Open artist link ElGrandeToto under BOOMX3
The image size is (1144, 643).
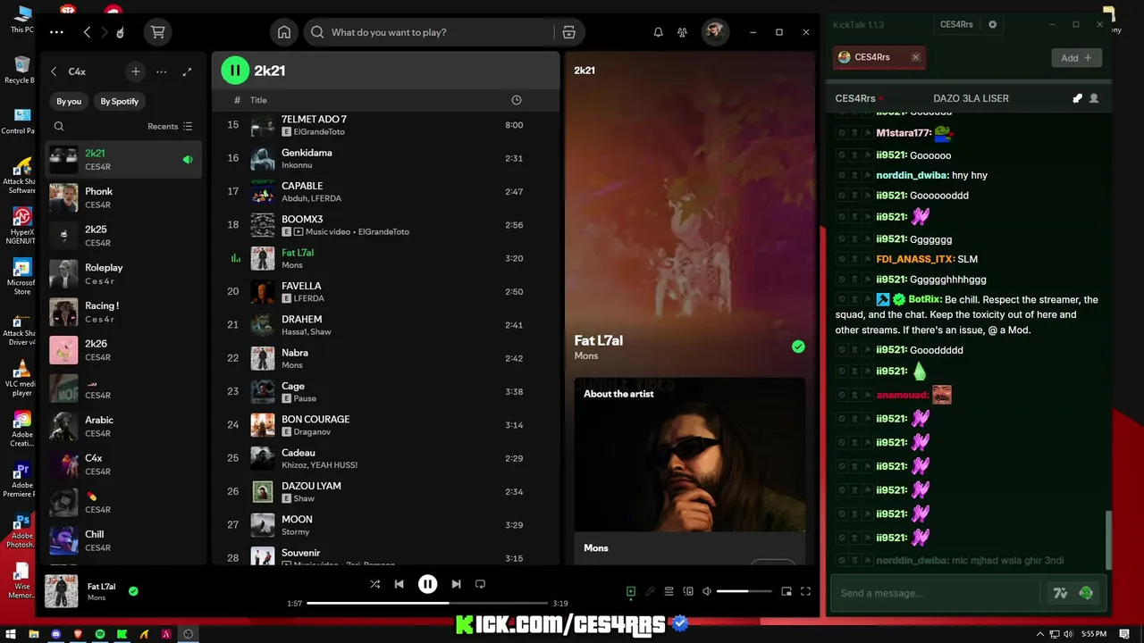[x=383, y=232]
